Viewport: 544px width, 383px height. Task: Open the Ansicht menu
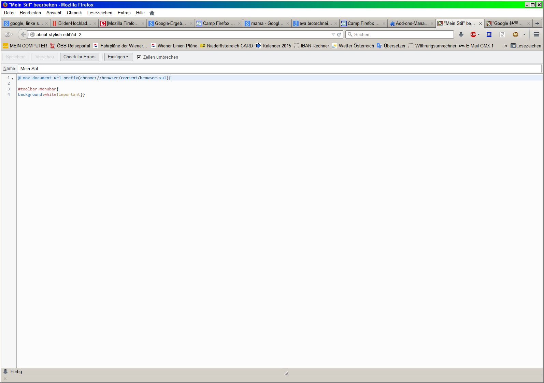click(x=54, y=13)
